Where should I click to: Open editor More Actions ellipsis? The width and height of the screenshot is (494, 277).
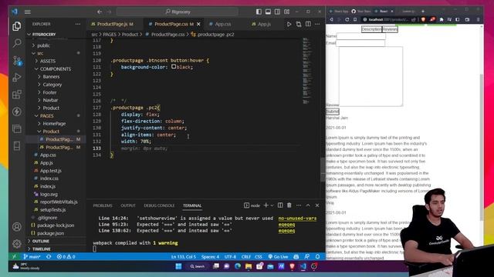tap(317, 24)
